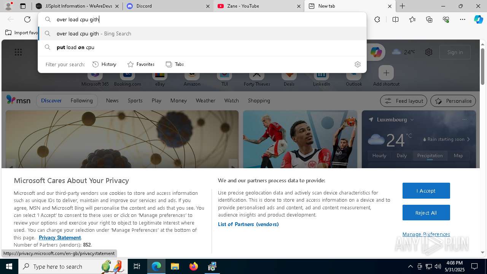
Task: Click I Accept cookies button
Action: pyautogui.click(x=426, y=191)
